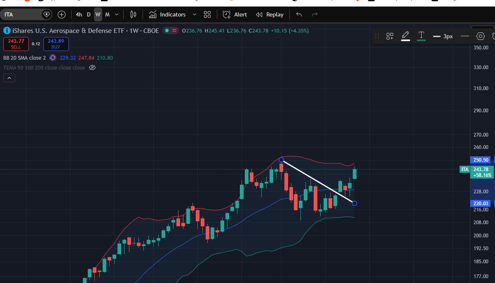The image size is (495, 283).
Task: Click the blue 243.89 BUY button
Action: click(56, 44)
